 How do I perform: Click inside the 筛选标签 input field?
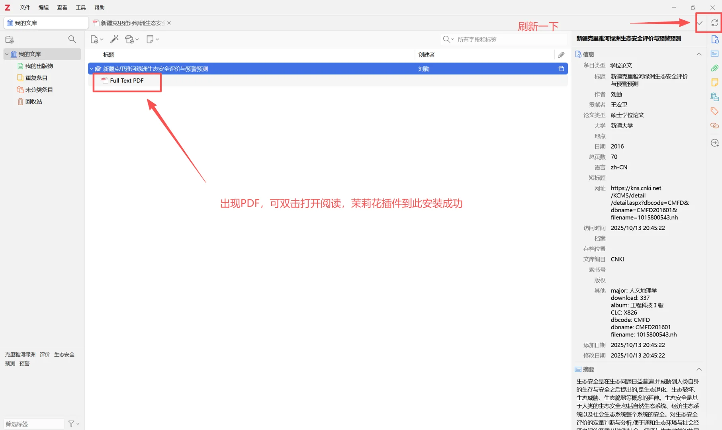pos(33,423)
